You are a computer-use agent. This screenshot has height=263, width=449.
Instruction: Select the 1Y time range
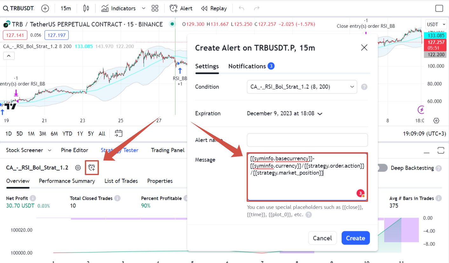[x=80, y=134]
